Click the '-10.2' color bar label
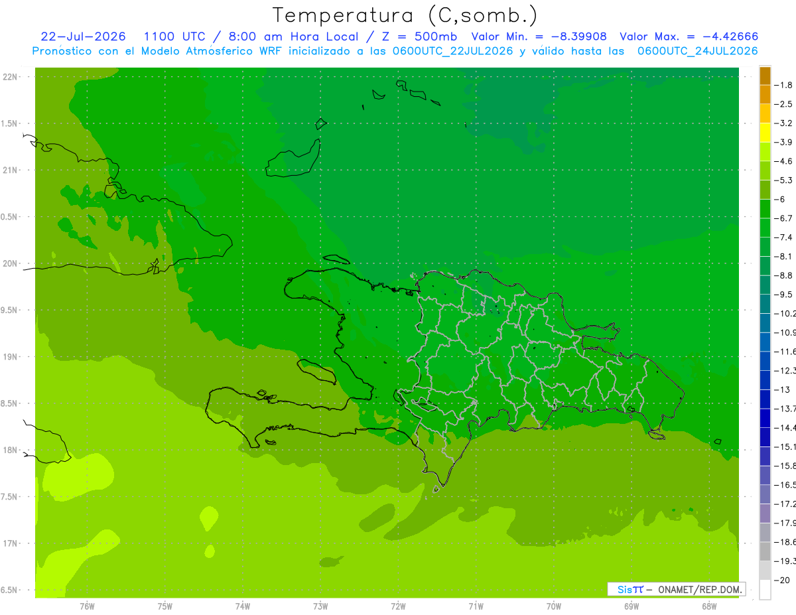 [785, 314]
